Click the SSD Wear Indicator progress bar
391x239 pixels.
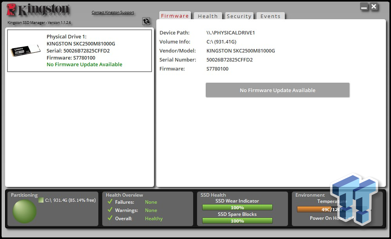[237, 208]
